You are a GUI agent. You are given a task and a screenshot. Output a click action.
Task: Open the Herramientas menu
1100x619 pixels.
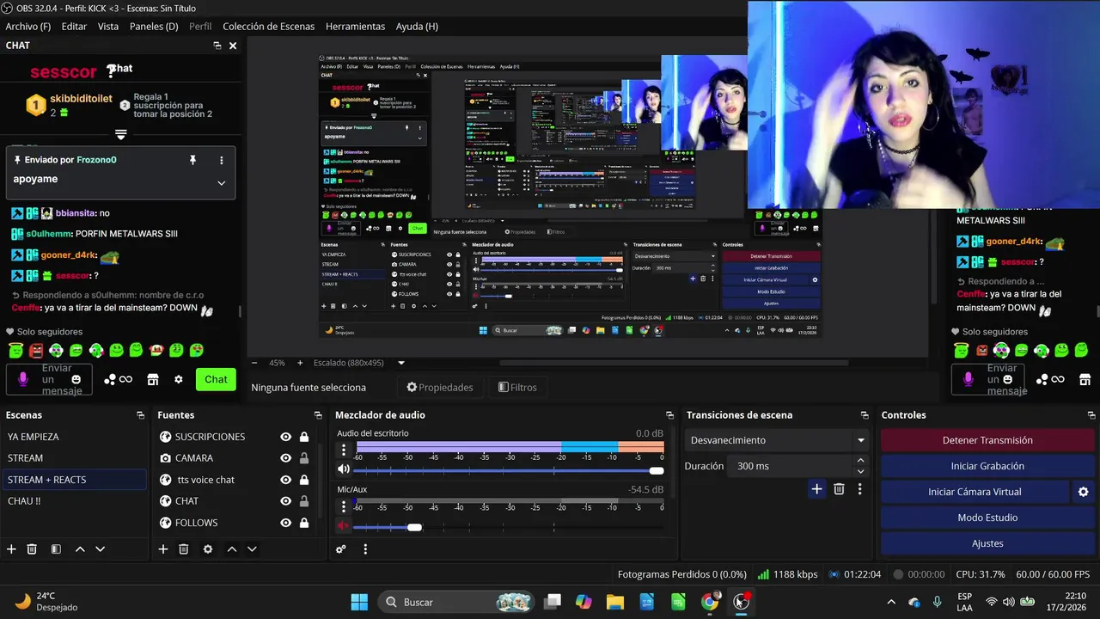click(x=356, y=27)
